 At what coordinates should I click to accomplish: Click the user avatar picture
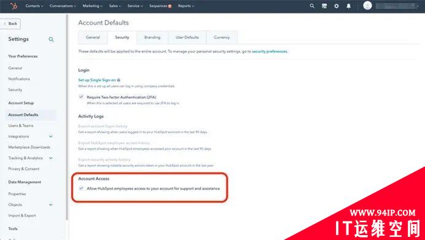(367, 6)
